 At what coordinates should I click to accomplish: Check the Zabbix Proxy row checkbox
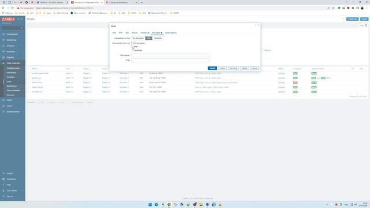tap(29, 83)
